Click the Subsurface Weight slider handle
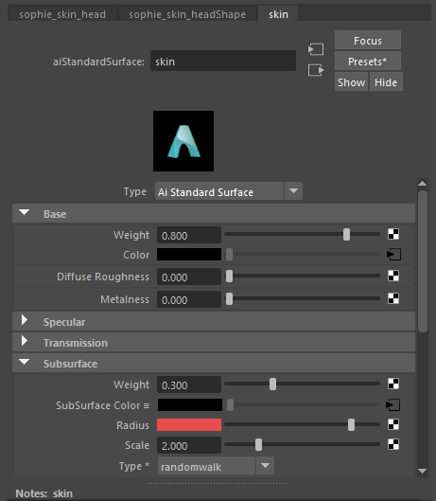436x501 pixels. 272,385
